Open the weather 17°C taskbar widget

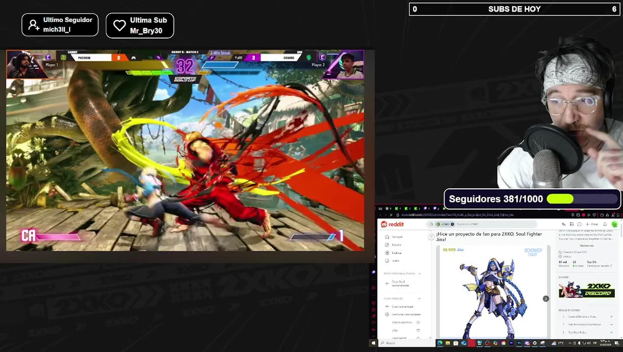558,343
